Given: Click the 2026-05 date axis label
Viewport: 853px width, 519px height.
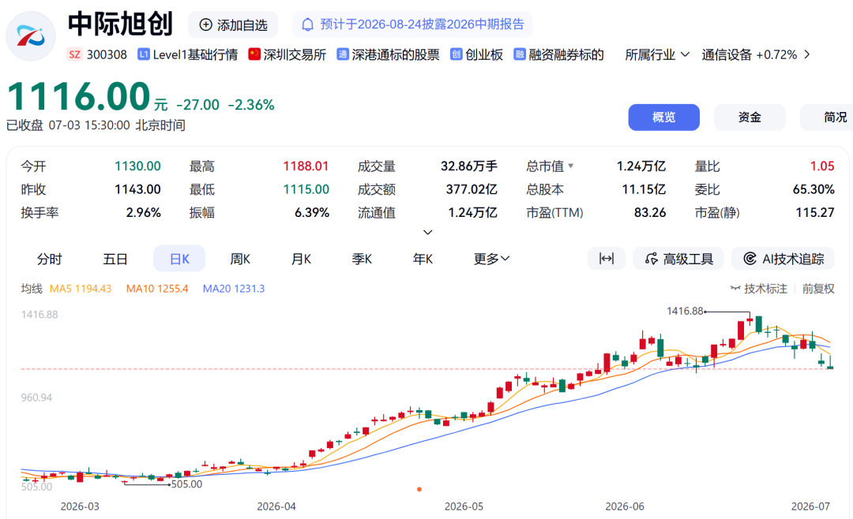Looking at the screenshot, I should (x=464, y=506).
